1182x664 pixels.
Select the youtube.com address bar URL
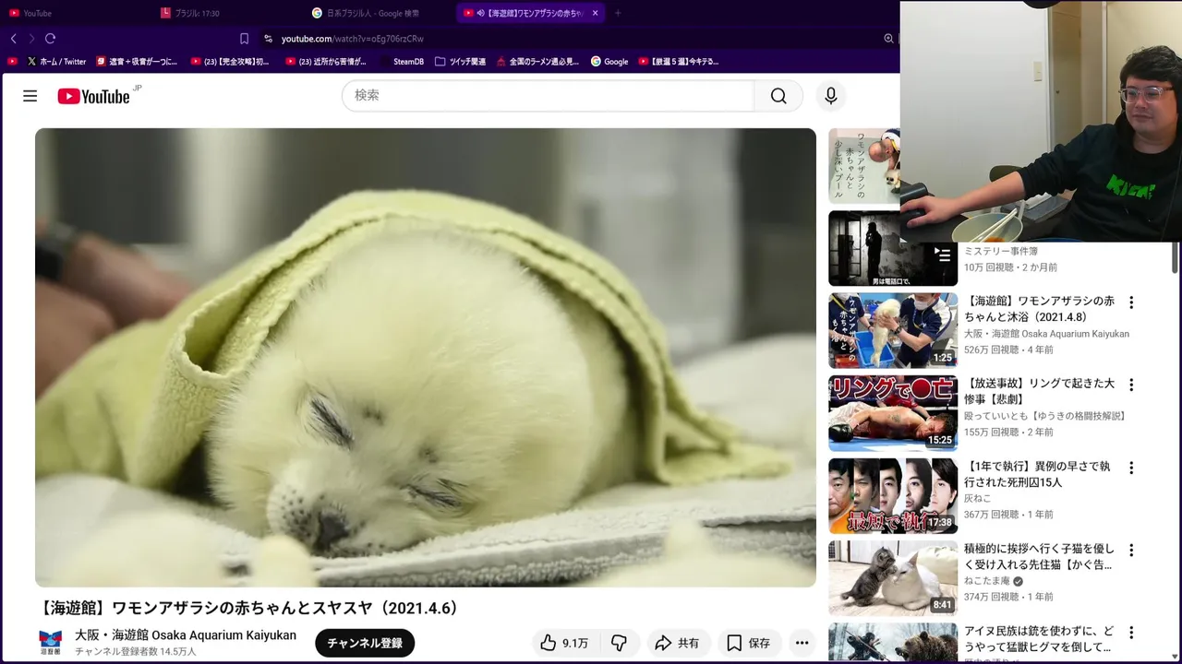[352, 39]
